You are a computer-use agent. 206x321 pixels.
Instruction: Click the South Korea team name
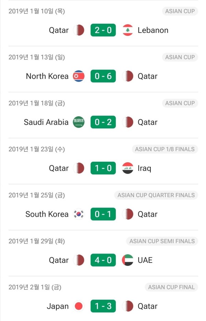[47, 214]
